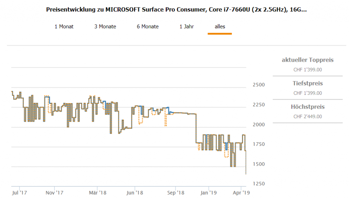Click the Jul '17 axis label
This screenshot has height=199, width=349.
click(19, 193)
